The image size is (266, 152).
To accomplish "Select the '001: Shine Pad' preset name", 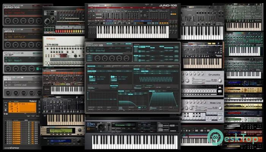I will (97, 51).
